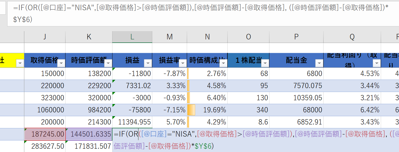
Task: Open filter dropdown for 損益率 column
Action: tap(183, 63)
